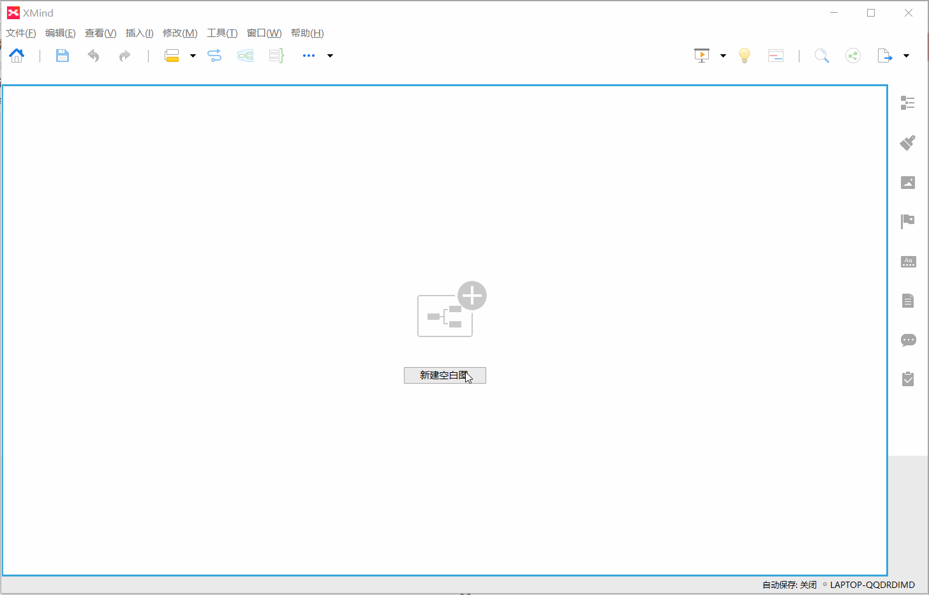Close the XMind window
The image size is (929, 595).
point(909,13)
